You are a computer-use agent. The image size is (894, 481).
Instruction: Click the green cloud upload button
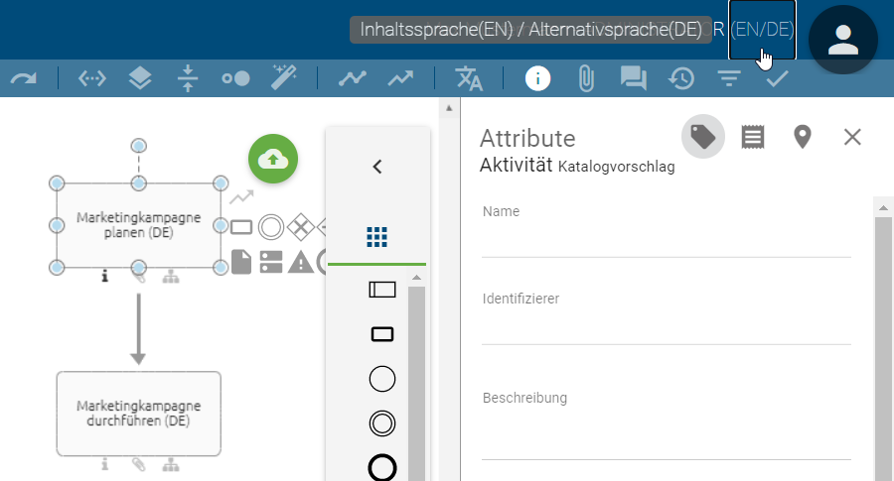(273, 159)
